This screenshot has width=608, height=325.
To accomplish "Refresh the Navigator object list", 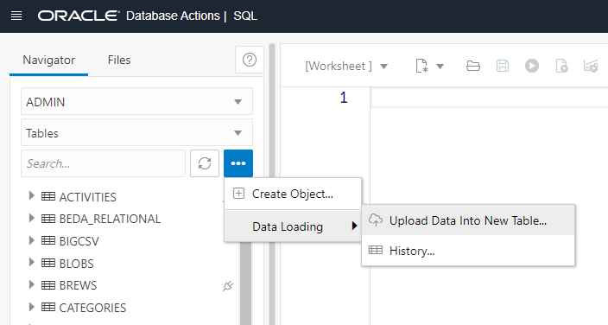I will click(205, 163).
